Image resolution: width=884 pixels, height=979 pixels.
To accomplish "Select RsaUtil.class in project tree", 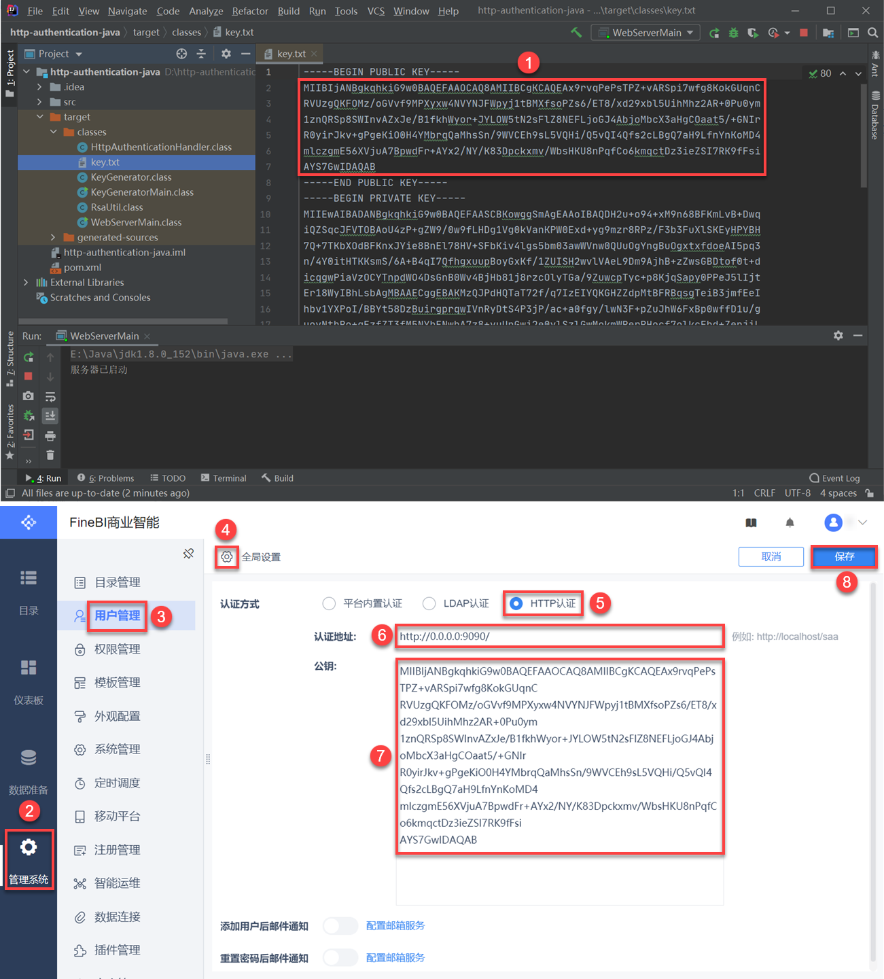I will pos(117,207).
